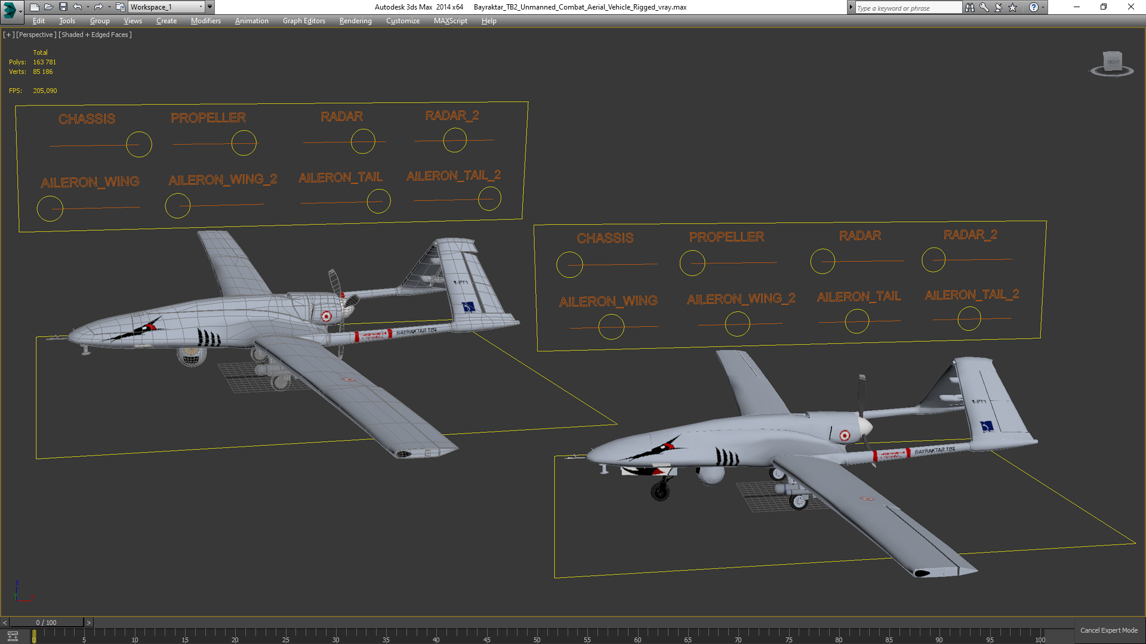This screenshot has height=644, width=1146.
Task: Expand the Help dropdown arrow
Action: pos(1043,8)
